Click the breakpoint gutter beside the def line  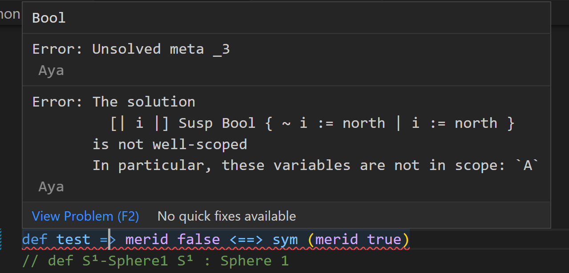pyautogui.click(x=11, y=239)
